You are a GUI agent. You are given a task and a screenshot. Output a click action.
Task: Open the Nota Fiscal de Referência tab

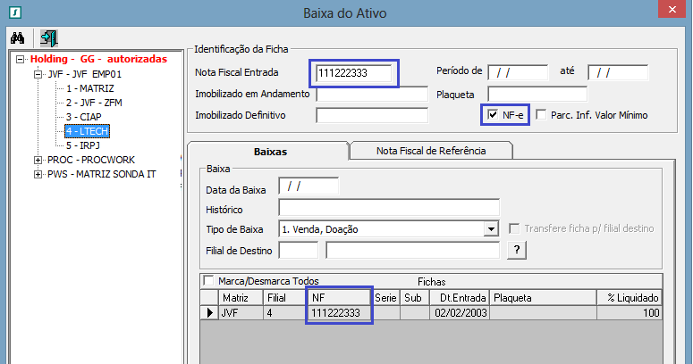(431, 151)
